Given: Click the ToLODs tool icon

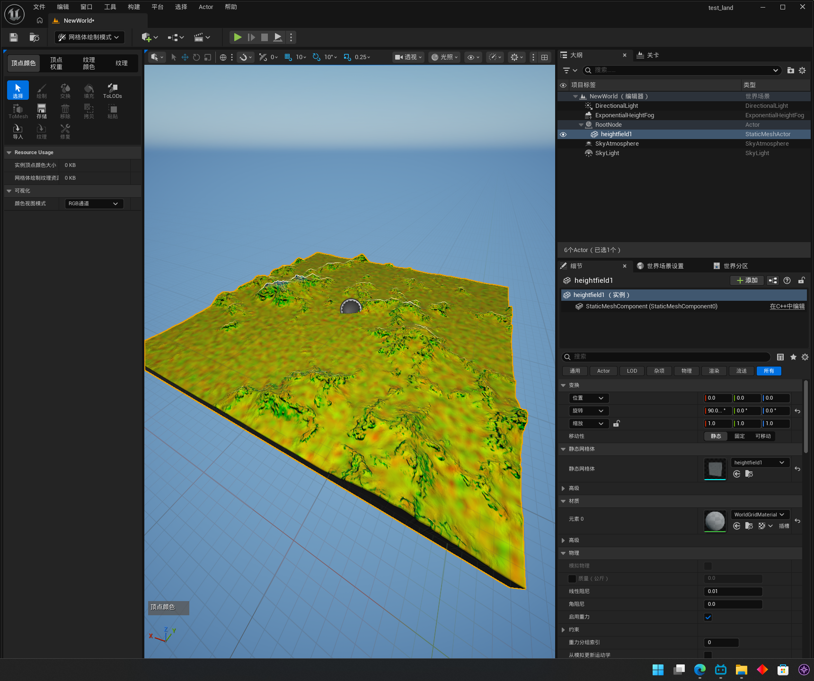Looking at the screenshot, I should tap(113, 90).
